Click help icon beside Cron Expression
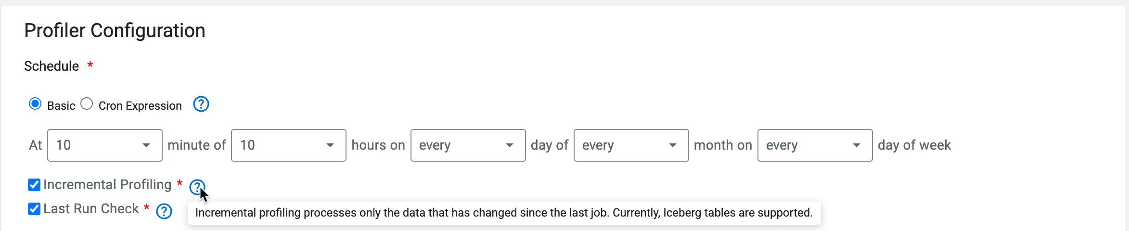Image resolution: width=1129 pixels, height=231 pixels. pyautogui.click(x=201, y=104)
